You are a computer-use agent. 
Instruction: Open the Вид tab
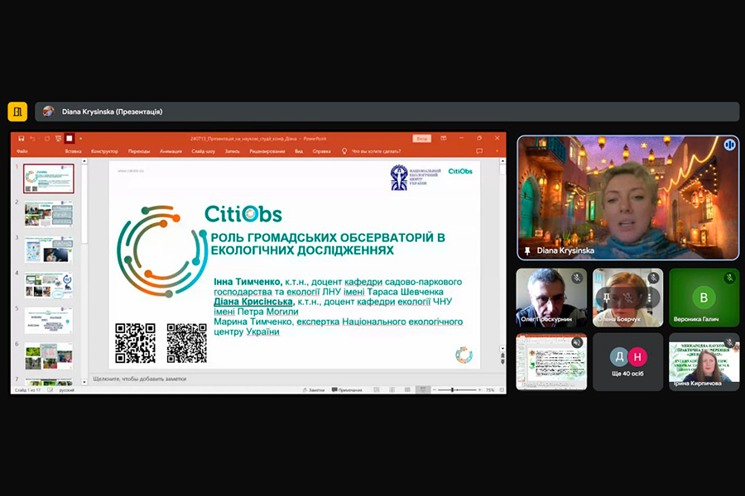pyautogui.click(x=299, y=151)
